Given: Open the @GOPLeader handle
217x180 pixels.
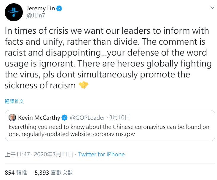Looking at the screenshot, I should [87, 118].
